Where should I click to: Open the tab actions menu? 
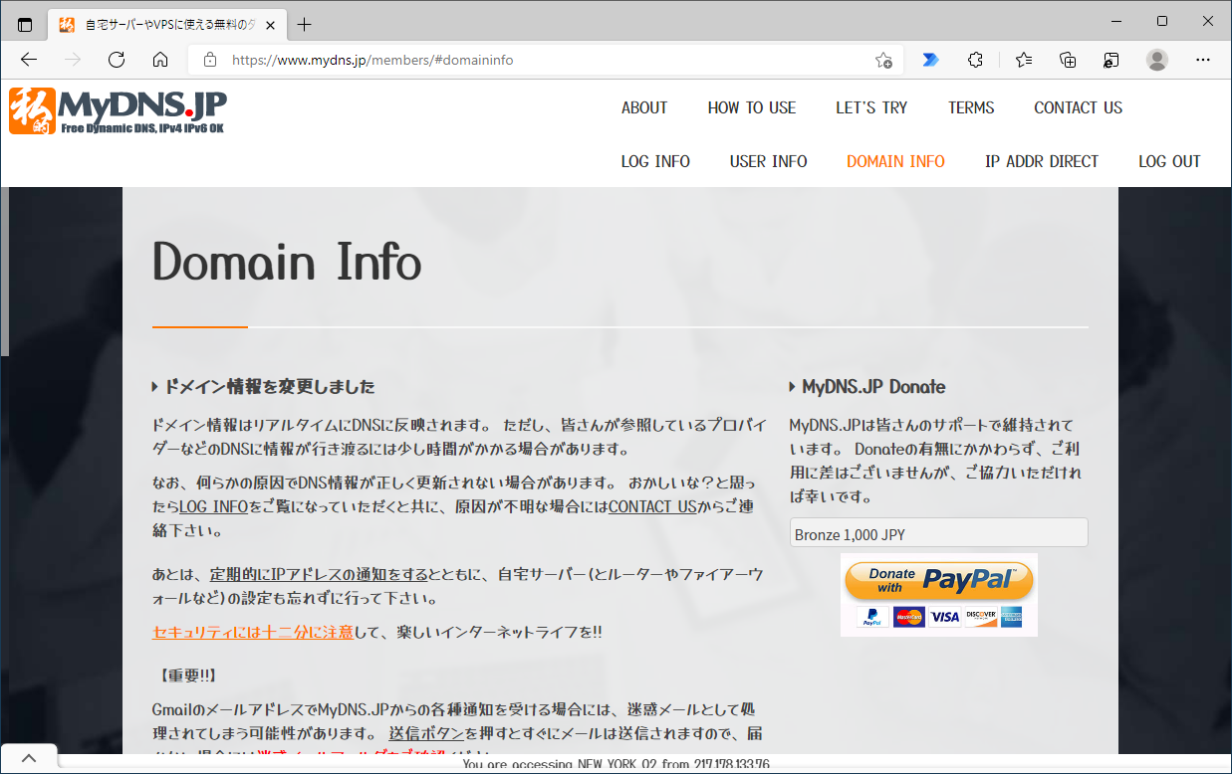[24, 23]
